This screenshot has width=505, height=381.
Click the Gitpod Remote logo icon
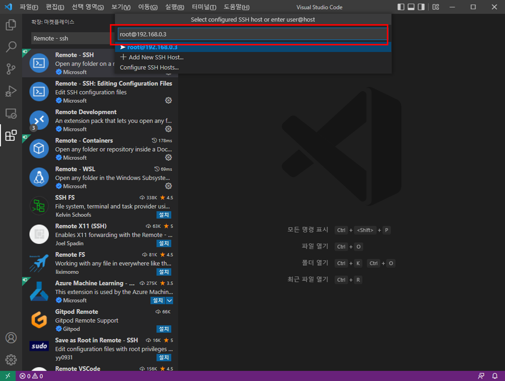coord(39,320)
